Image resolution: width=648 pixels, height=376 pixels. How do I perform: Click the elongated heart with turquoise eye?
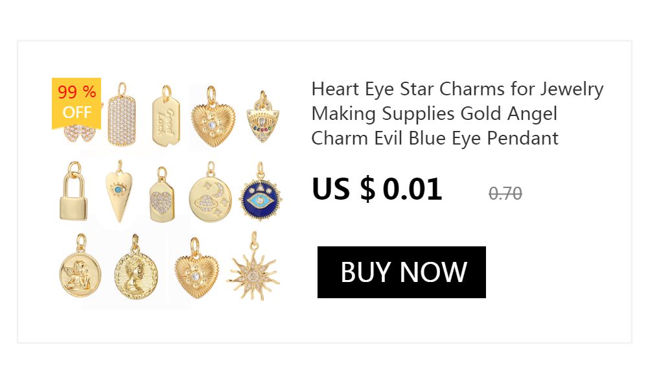click(x=119, y=191)
